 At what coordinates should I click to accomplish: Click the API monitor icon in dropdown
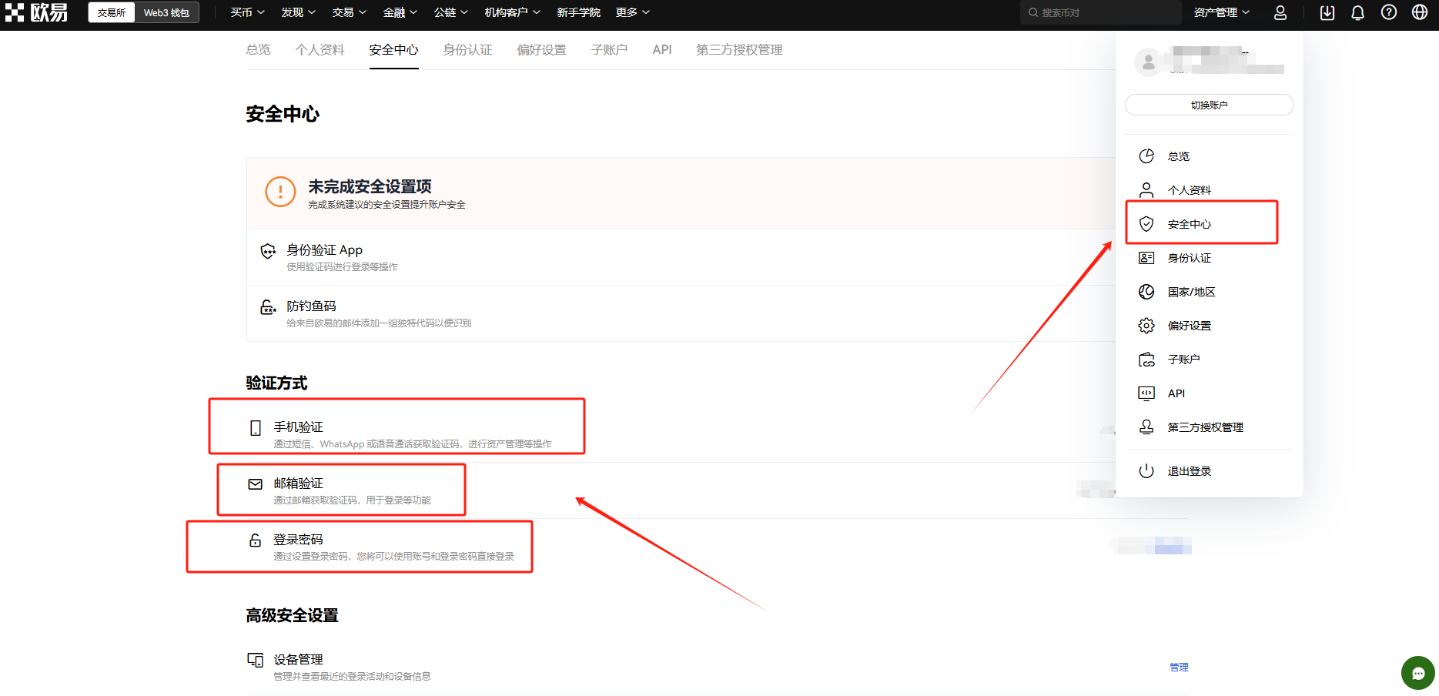point(1146,393)
